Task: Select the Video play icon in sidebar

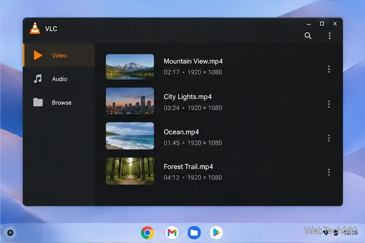Action: (x=38, y=56)
